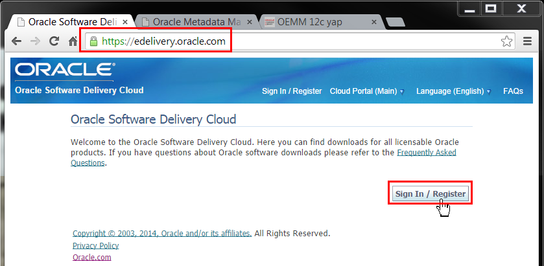Open the browser home page icon

[73, 41]
